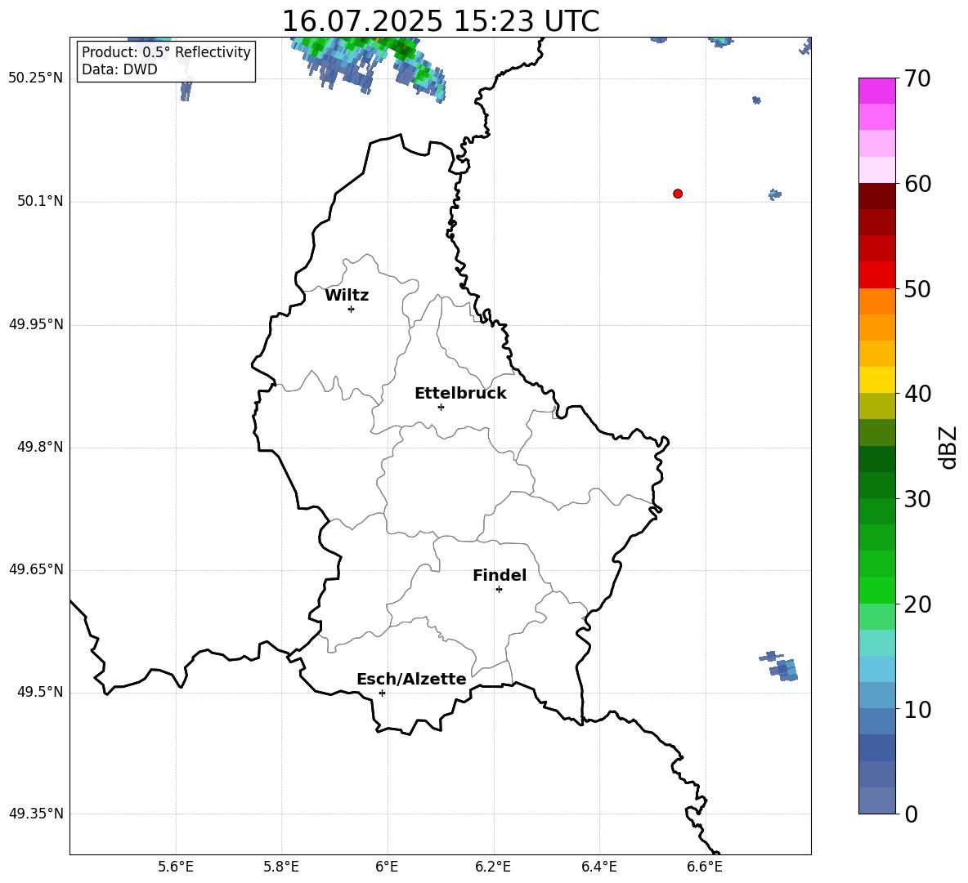Click the 49.8°N latitude label

[40, 447]
